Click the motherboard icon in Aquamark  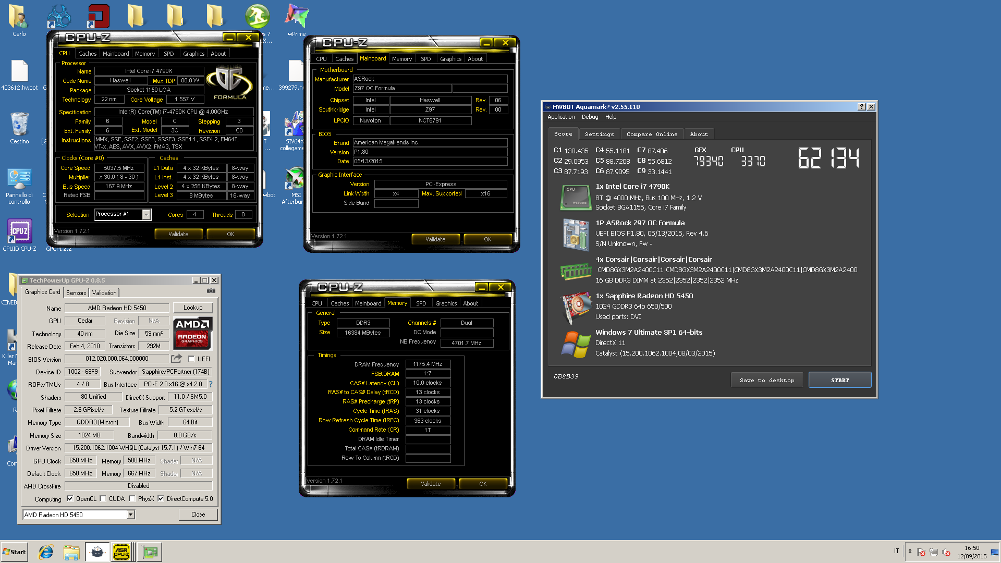576,234
